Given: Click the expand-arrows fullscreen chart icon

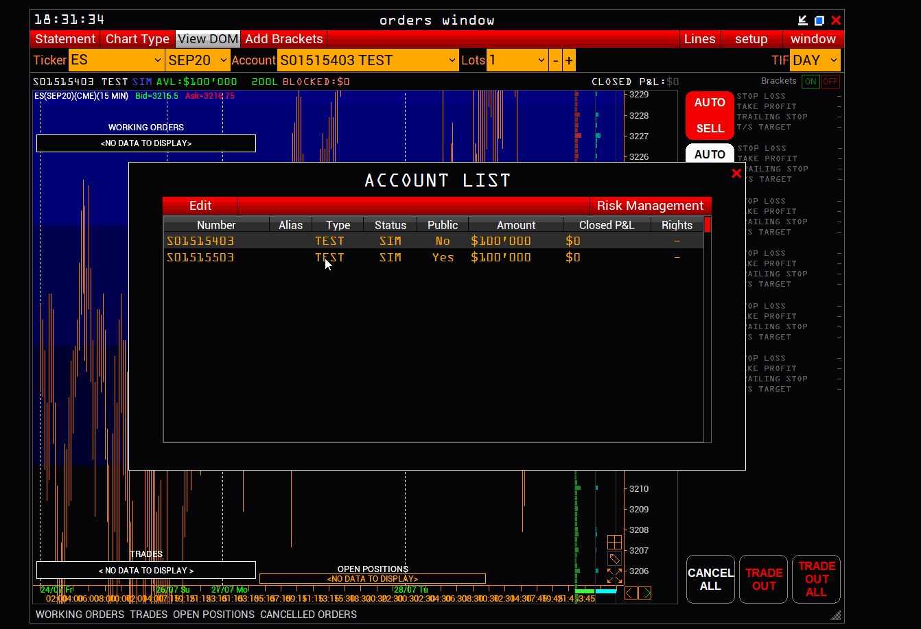Looking at the screenshot, I should coord(614,576).
